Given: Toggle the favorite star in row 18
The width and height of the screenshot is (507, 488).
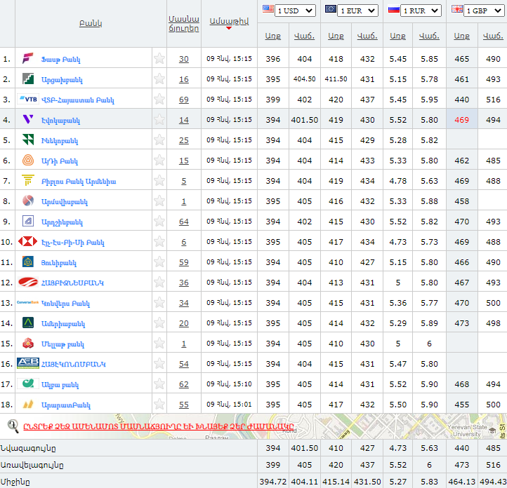Looking at the screenshot, I should tap(159, 404).
